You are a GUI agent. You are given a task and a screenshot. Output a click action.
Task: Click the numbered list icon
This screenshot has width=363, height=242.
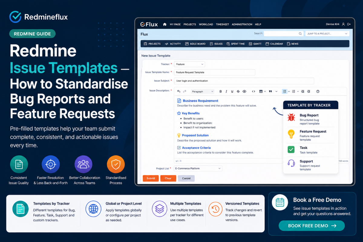tap(293, 91)
